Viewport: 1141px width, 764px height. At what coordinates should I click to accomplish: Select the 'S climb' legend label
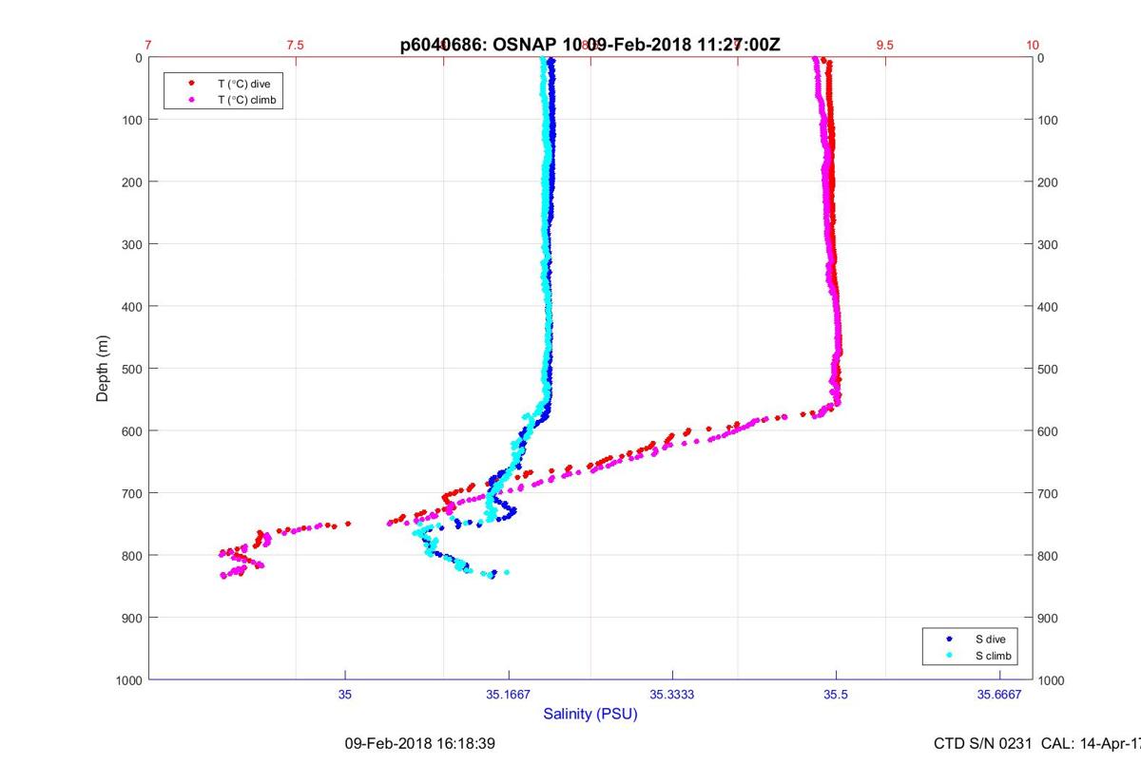coord(993,656)
